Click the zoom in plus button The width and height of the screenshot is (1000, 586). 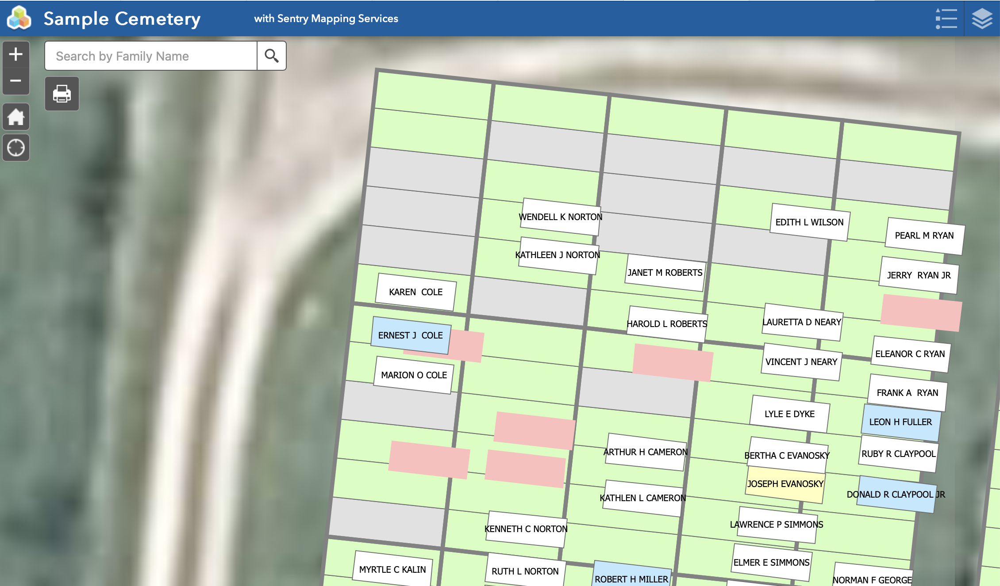pyautogui.click(x=16, y=54)
